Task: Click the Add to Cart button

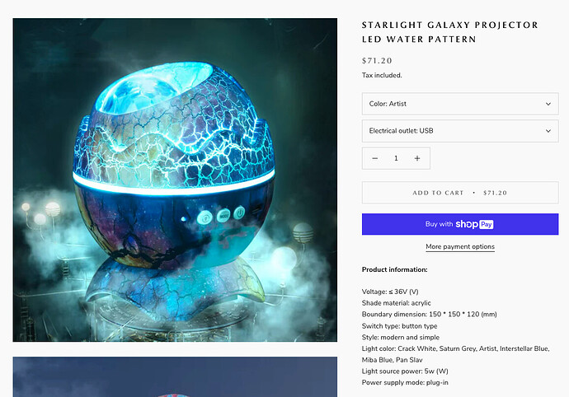Action: [460, 193]
